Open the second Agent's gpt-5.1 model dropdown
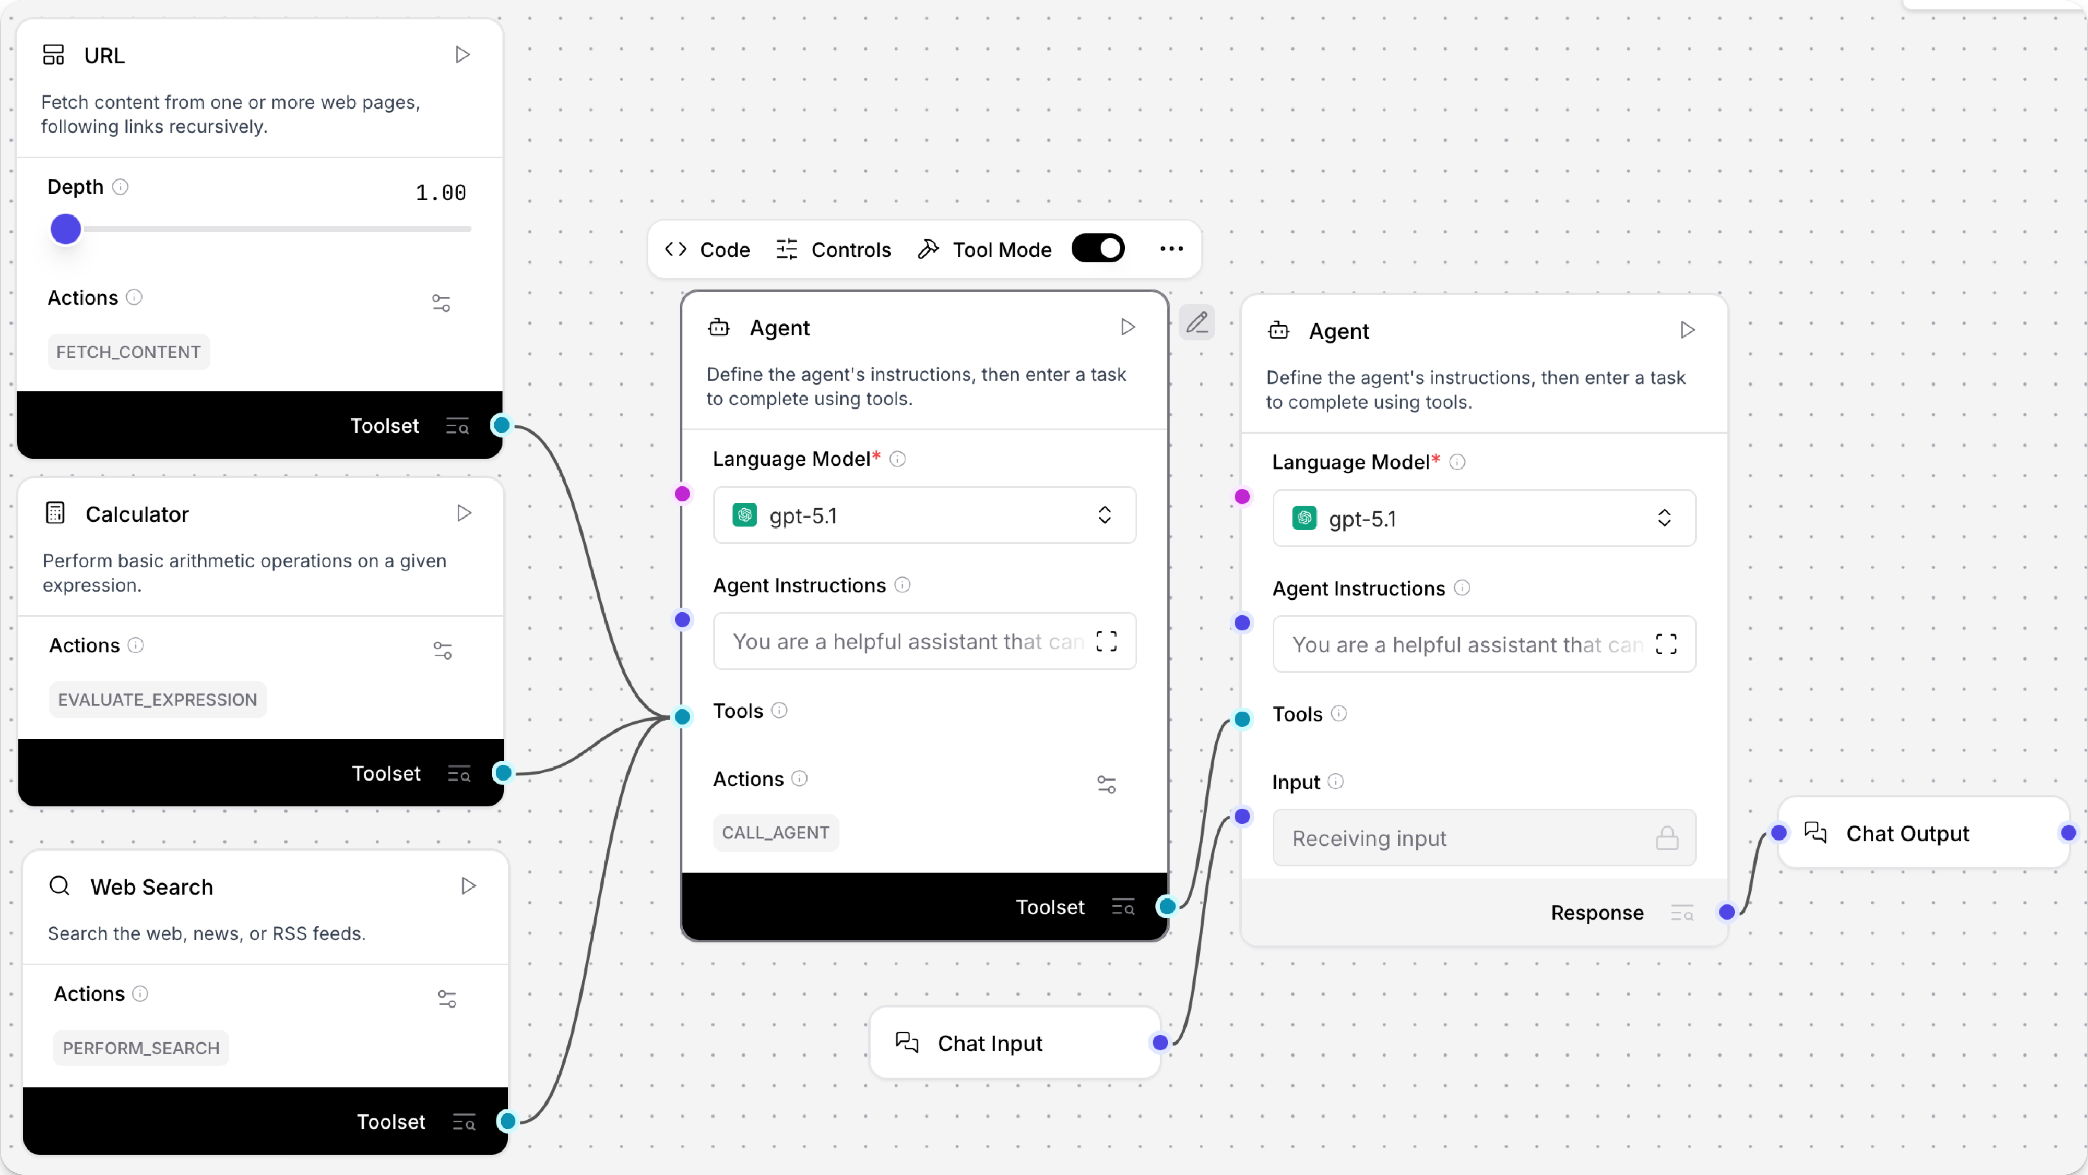 [x=1484, y=519]
